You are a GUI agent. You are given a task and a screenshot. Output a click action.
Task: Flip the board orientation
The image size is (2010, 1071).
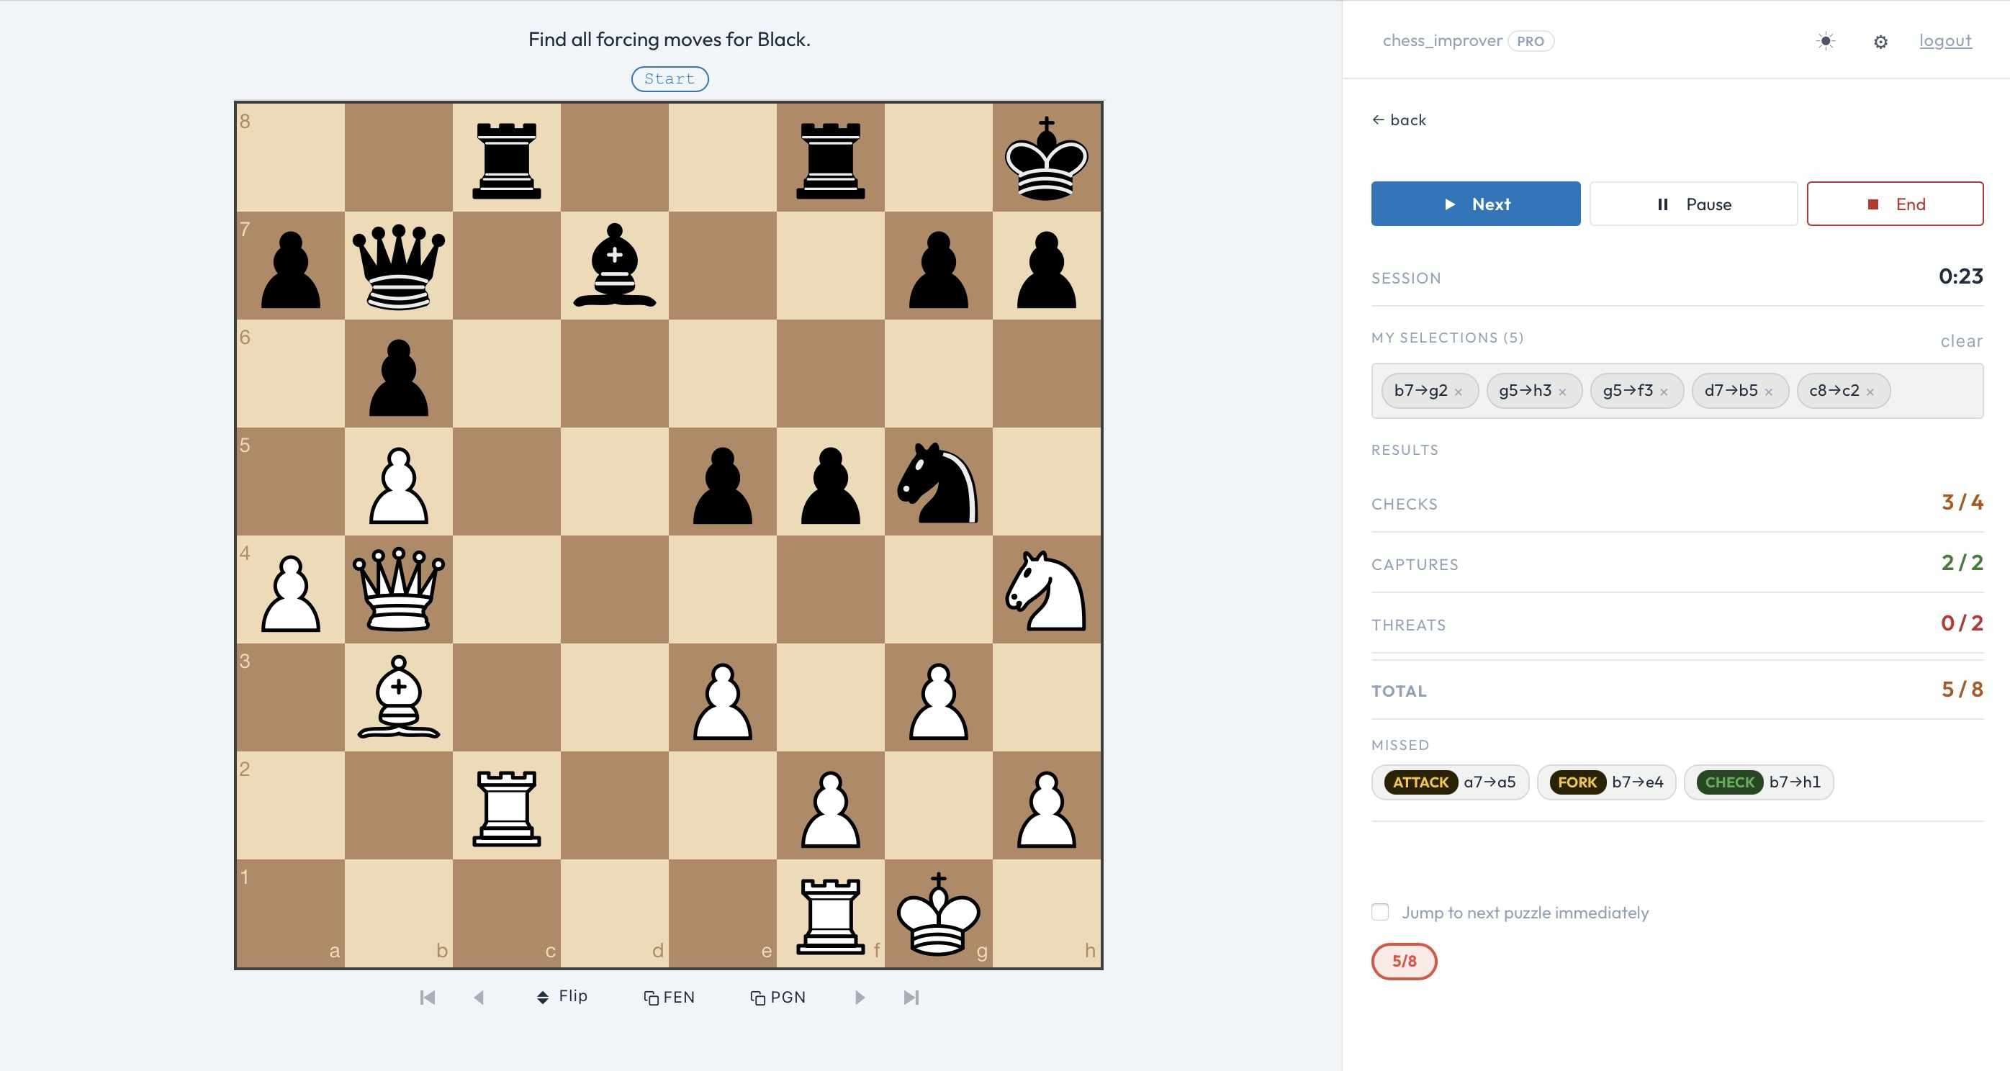[562, 996]
